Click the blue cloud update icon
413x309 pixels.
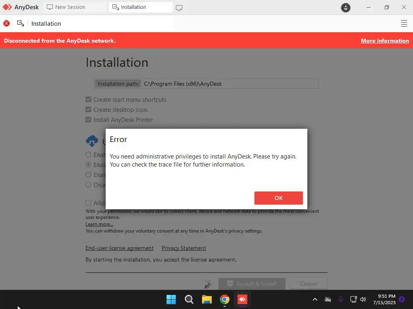coord(92,141)
